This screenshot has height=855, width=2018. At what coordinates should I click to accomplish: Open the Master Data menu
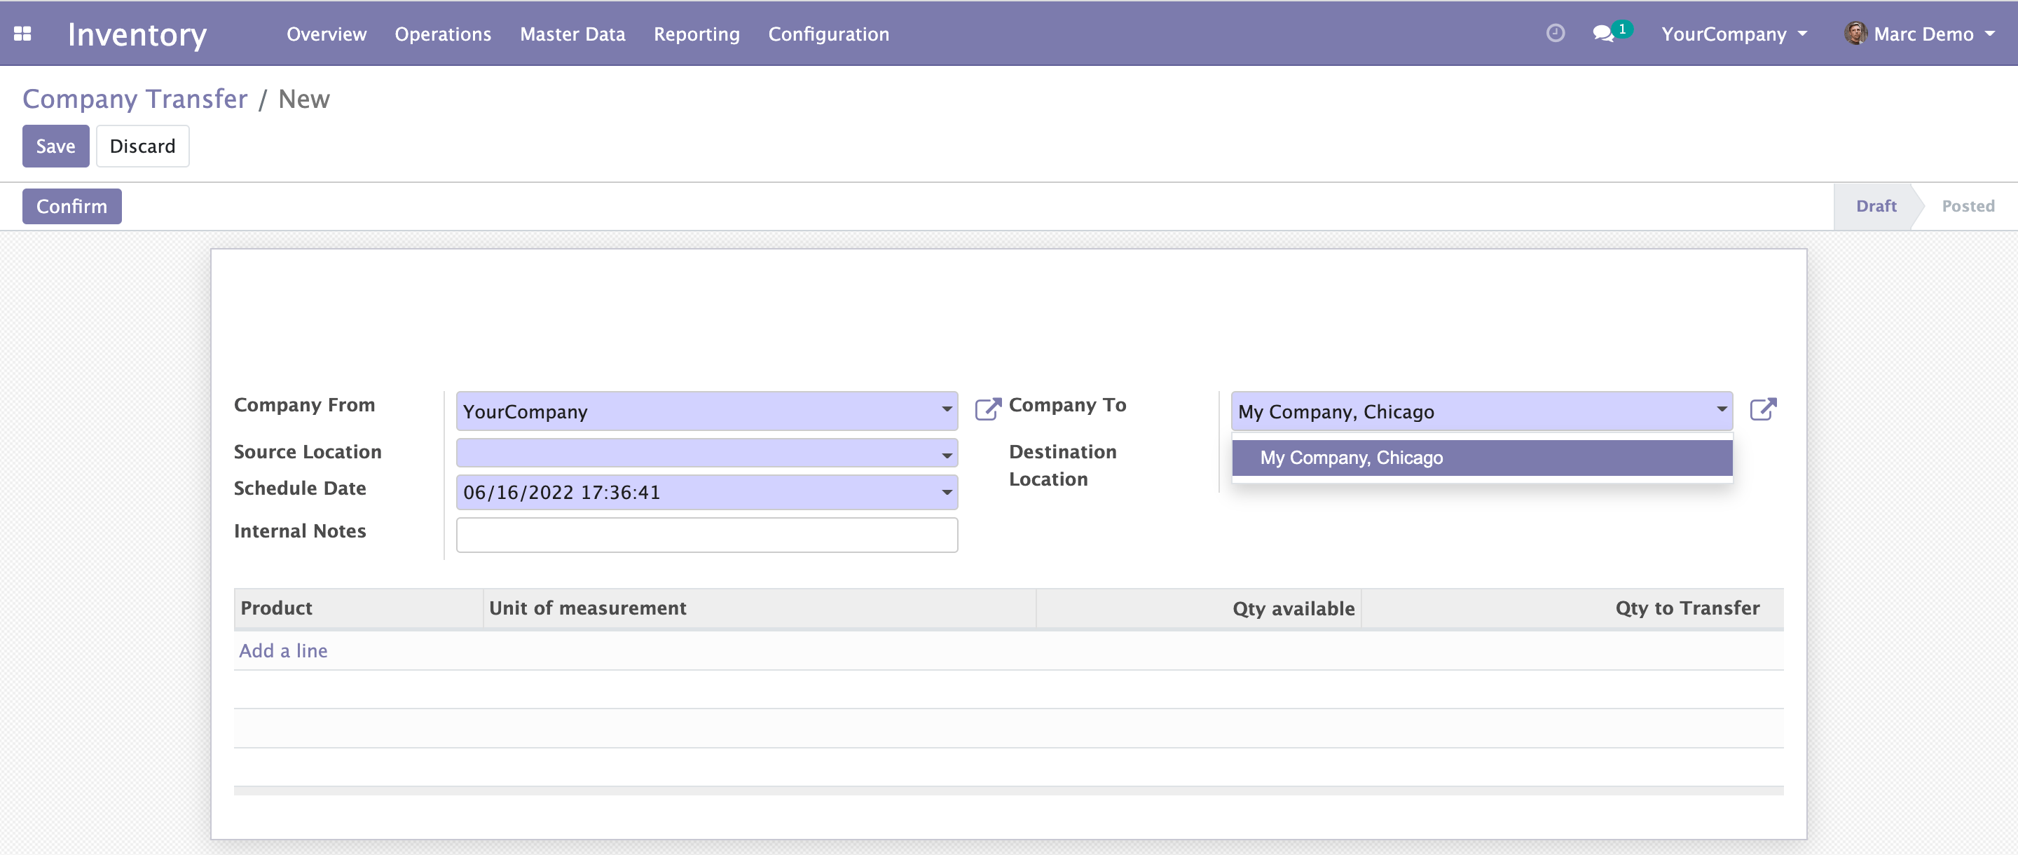[x=572, y=34]
